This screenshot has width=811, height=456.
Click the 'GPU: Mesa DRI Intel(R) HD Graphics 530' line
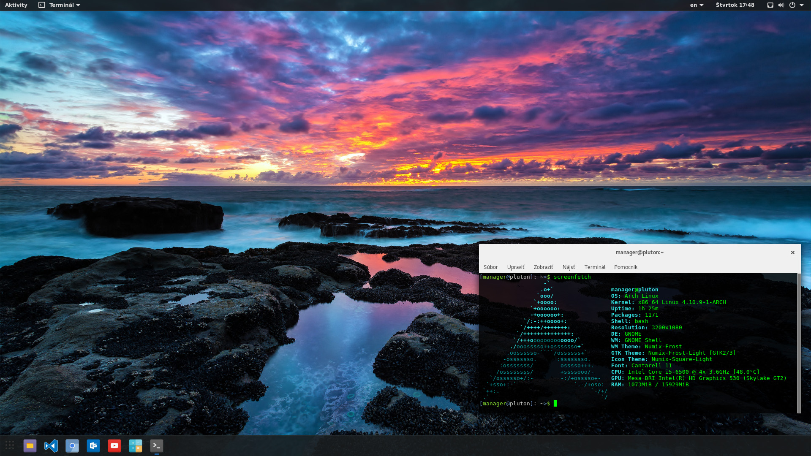[x=699, y=378]
